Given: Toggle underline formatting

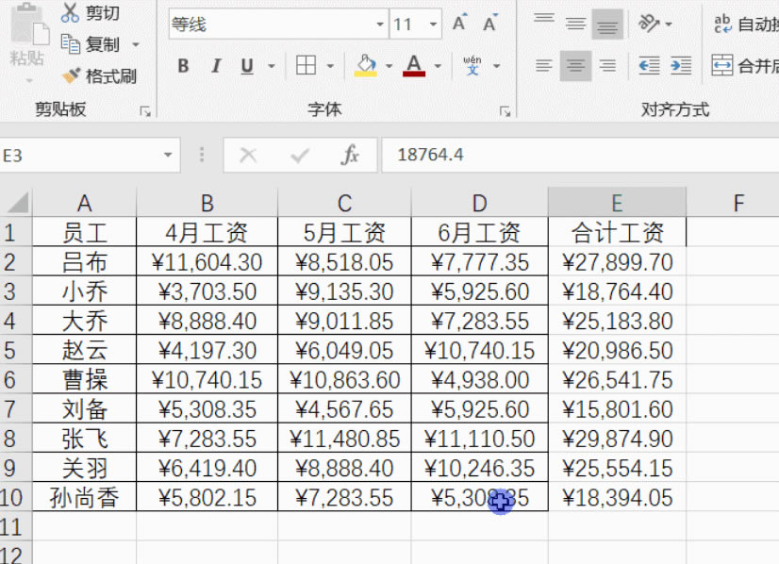Looking at the screenshot, I should (x=247, y=66).
